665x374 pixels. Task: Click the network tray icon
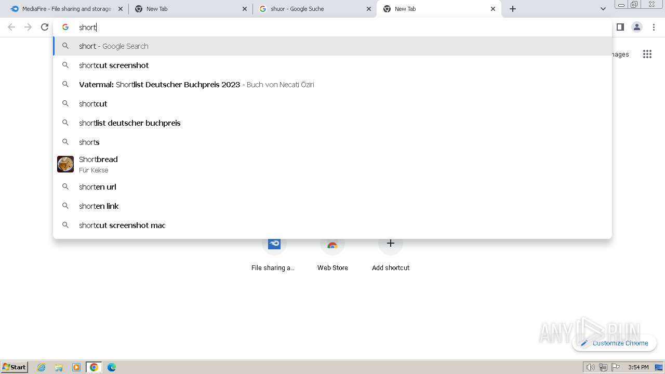pos(603,367)
